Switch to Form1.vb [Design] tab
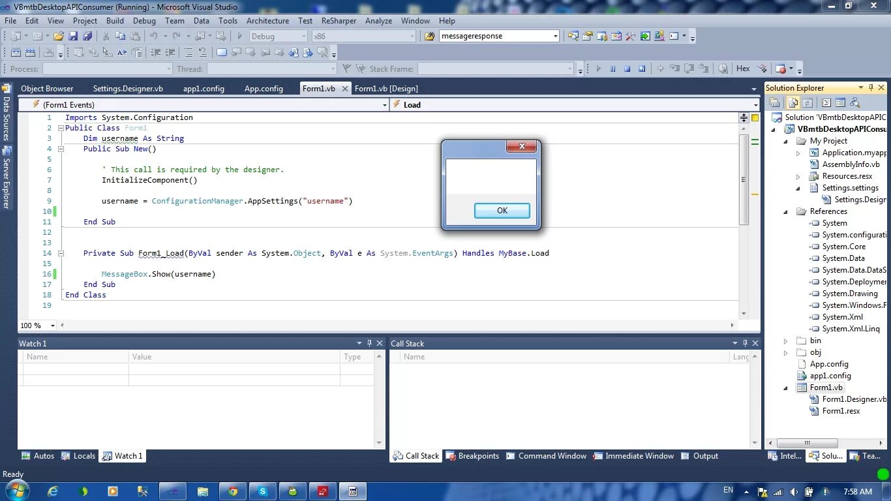Screen dimensions: 891x501 (x=386, y=88)
